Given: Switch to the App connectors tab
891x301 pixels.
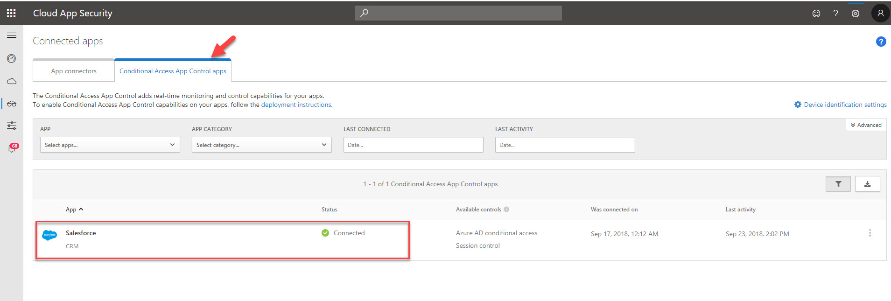Looking at the screenshot, I should pos(74,71).
